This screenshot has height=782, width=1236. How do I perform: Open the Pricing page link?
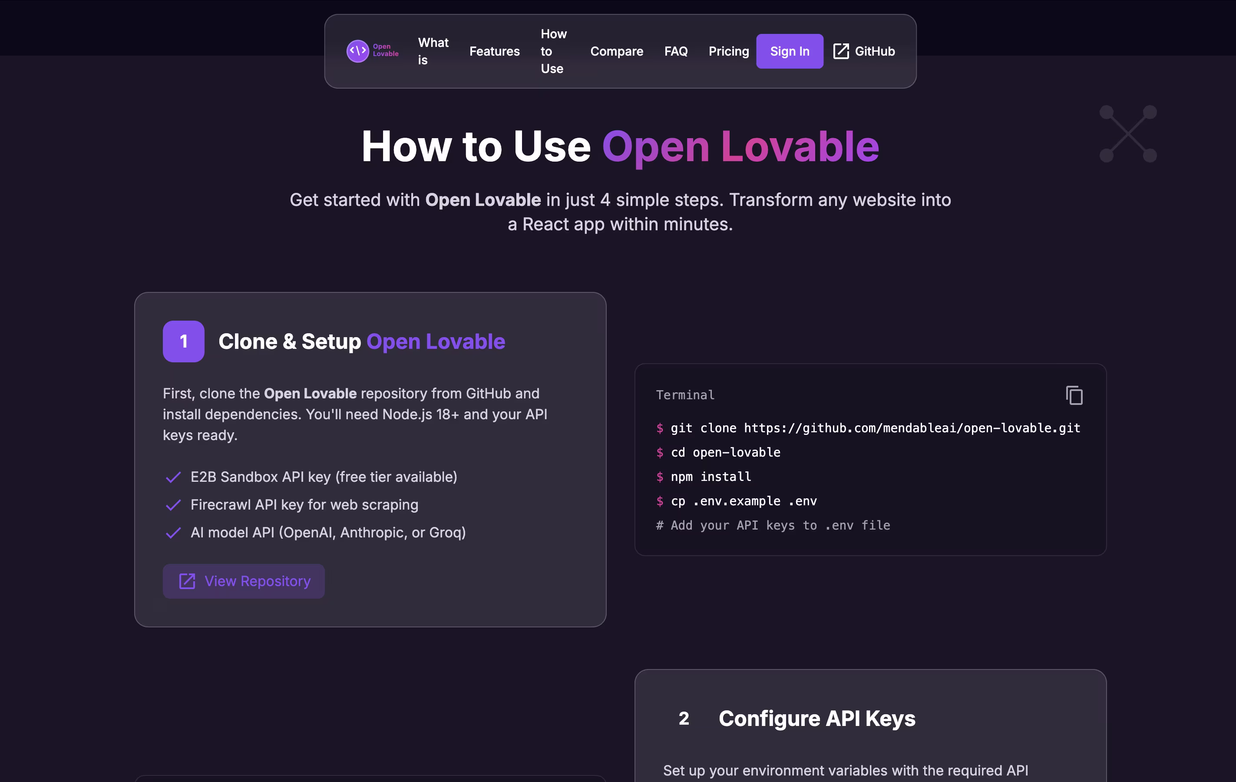click(x=728, y=51)
